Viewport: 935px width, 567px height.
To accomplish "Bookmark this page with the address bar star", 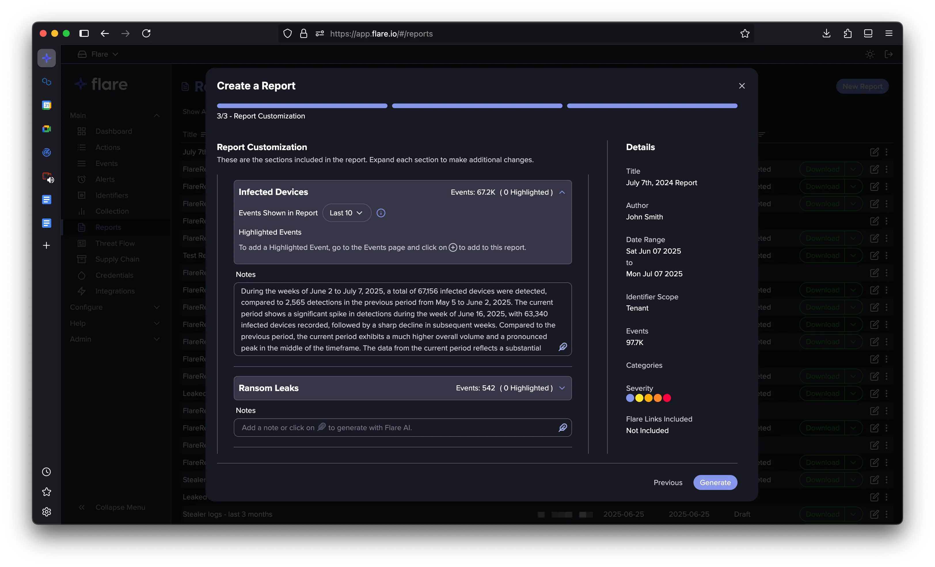I will coord(744,33).
